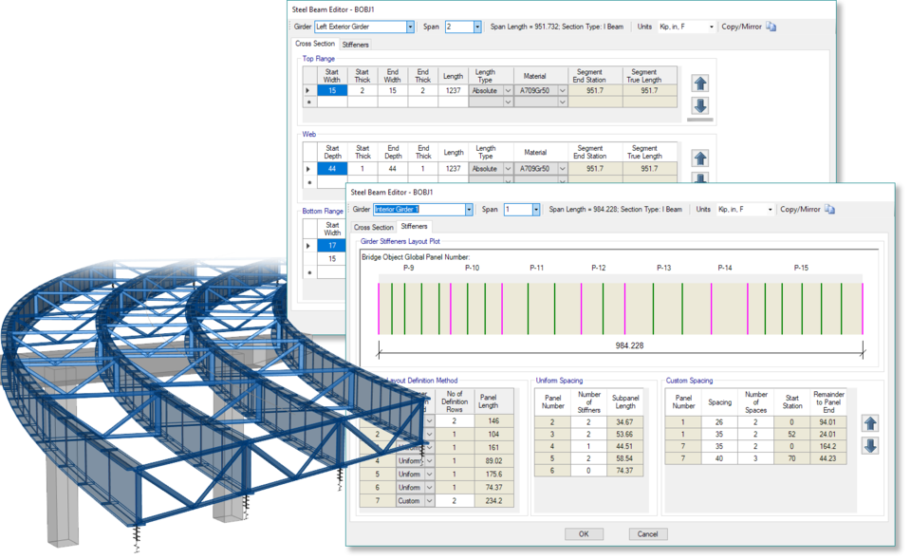
Task: Select Panel Length cell 146
Action: [x=493, y=420]
